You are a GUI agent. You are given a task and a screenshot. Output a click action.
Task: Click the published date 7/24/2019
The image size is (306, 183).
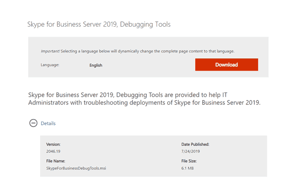(190, 151)
